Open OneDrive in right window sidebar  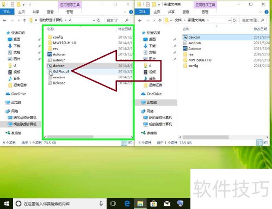[x=151, y=94]
